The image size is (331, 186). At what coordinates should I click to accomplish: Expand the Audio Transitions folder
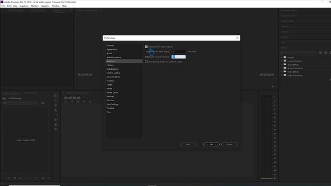coord(281,68)
